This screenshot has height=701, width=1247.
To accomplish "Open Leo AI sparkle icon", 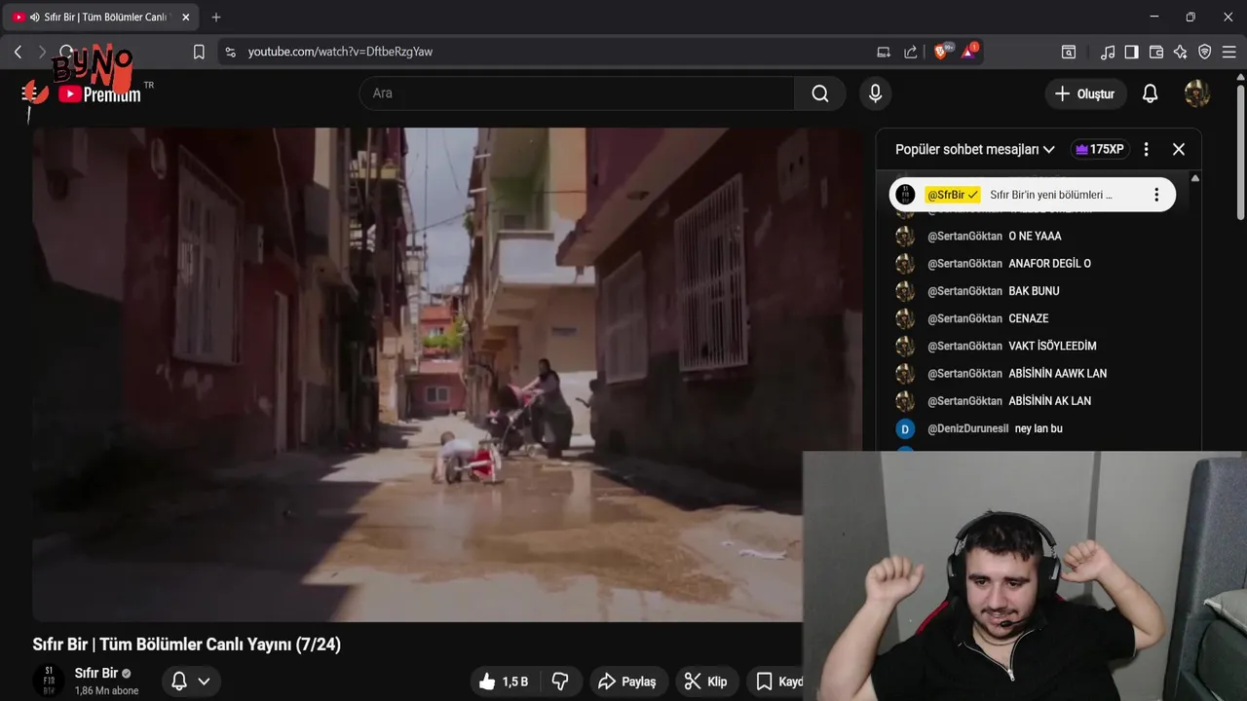I will click(1181, 52).
